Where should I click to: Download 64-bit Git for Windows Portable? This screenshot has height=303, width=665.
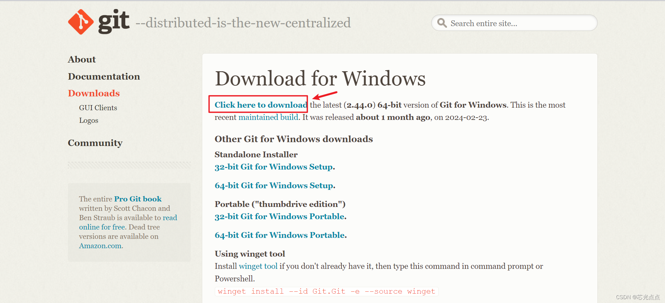(x=280, y=235)
